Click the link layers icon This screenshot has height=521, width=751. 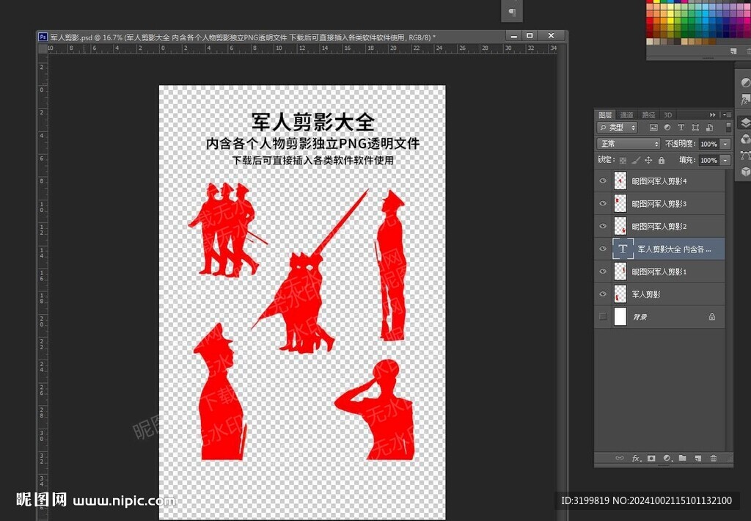pyautogui.click(x=620, y=458)
